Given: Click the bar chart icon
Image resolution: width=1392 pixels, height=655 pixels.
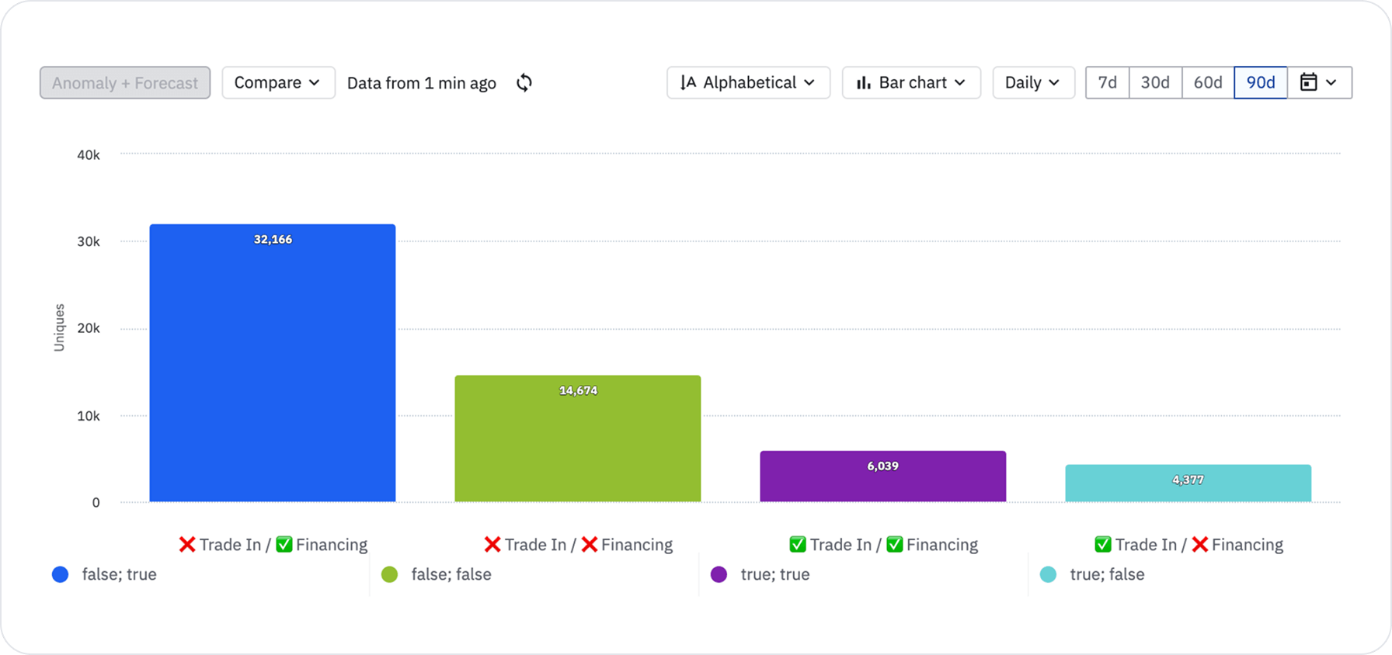Looking at the screenshot, I should [x=863, y=83].
